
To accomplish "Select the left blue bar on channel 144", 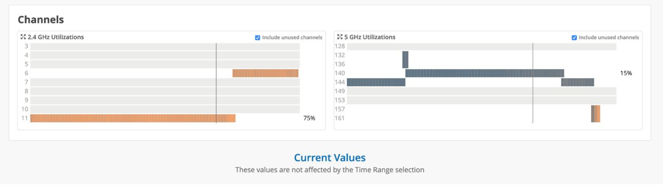I will (x=376, y=82).
